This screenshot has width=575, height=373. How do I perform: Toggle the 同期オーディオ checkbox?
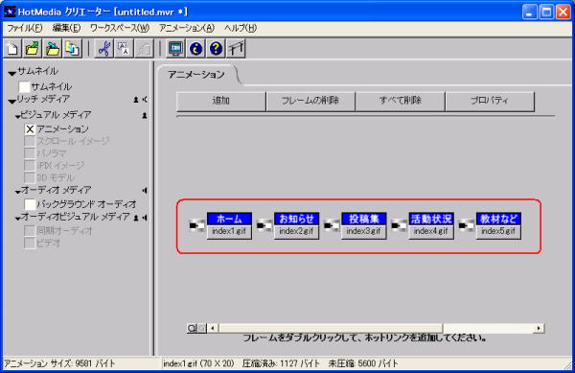point(30,231)
